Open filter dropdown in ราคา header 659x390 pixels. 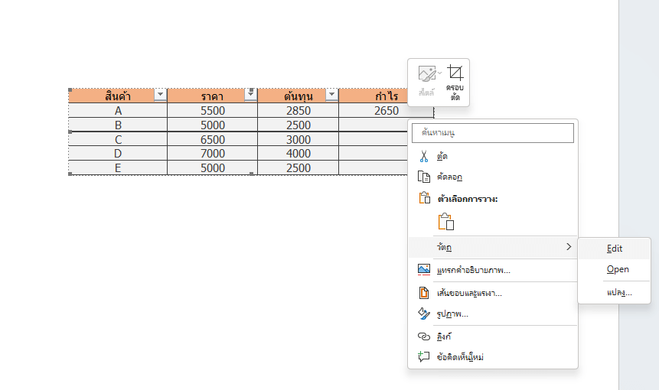(250, 95)
